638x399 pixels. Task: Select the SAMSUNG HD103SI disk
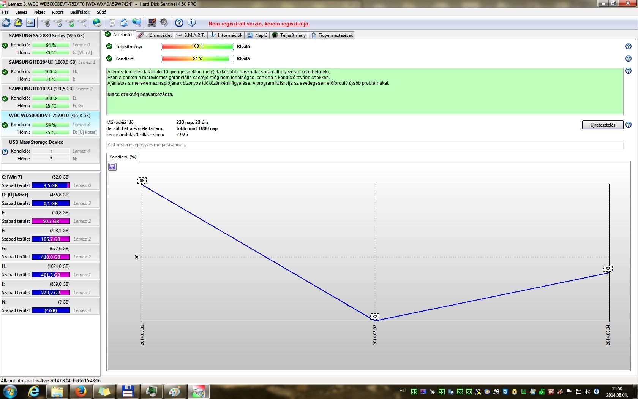tap(50, 97)
